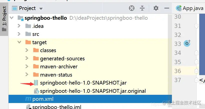This screenshot has height=109, width=205.
Task: Open the Project panel settings gear
Action: pyautogui.click(x=156, y=8)
